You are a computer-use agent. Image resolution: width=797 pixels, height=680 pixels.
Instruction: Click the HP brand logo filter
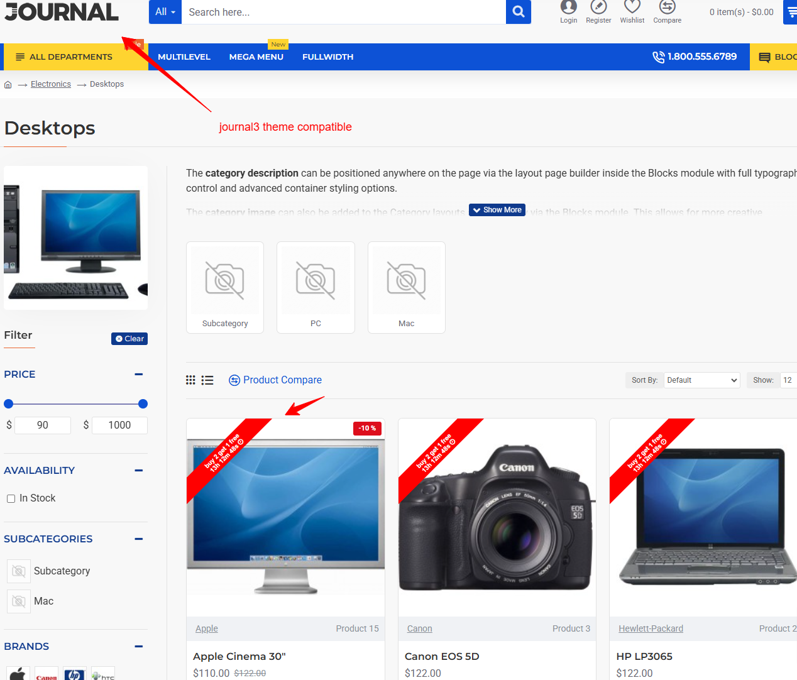[75, 674]
